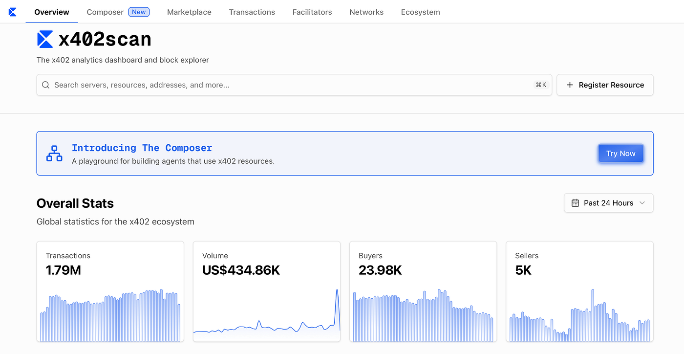Click the New badge next to Composer
This screenshot has width=684, height=354.
[139, 12]
